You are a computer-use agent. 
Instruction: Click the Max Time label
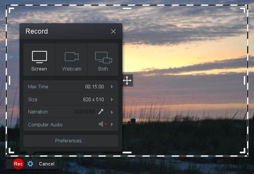[38, 87]
